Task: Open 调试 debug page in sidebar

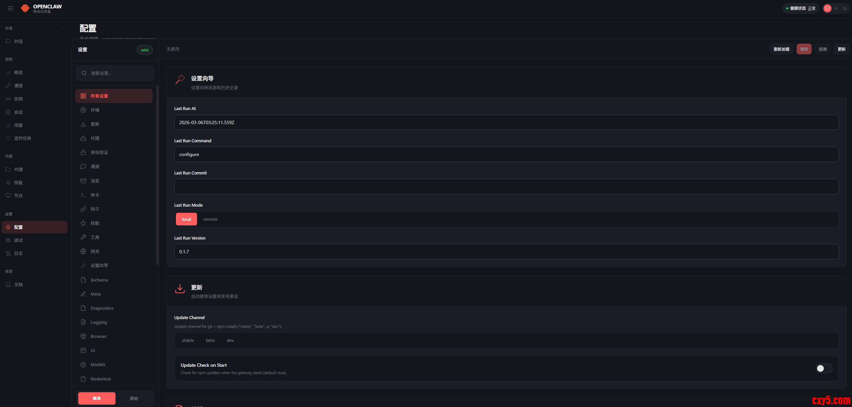Action: 18,240
